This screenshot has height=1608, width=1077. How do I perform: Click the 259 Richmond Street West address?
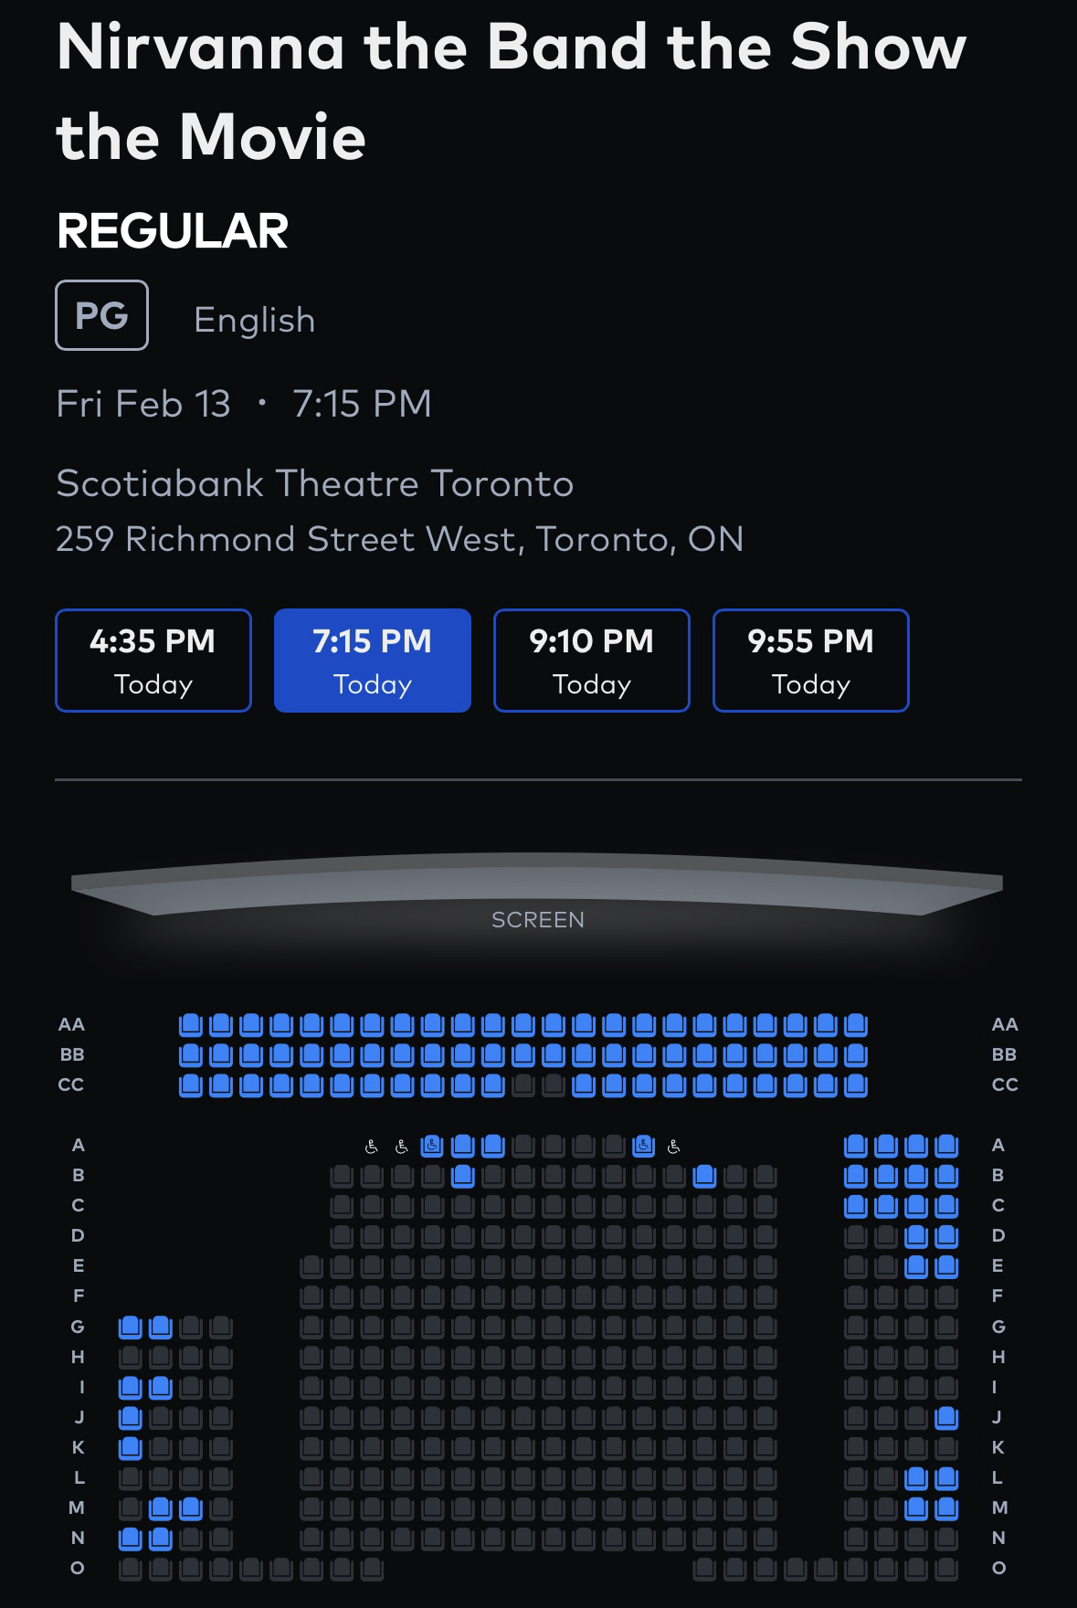click(x=399, y=539)
